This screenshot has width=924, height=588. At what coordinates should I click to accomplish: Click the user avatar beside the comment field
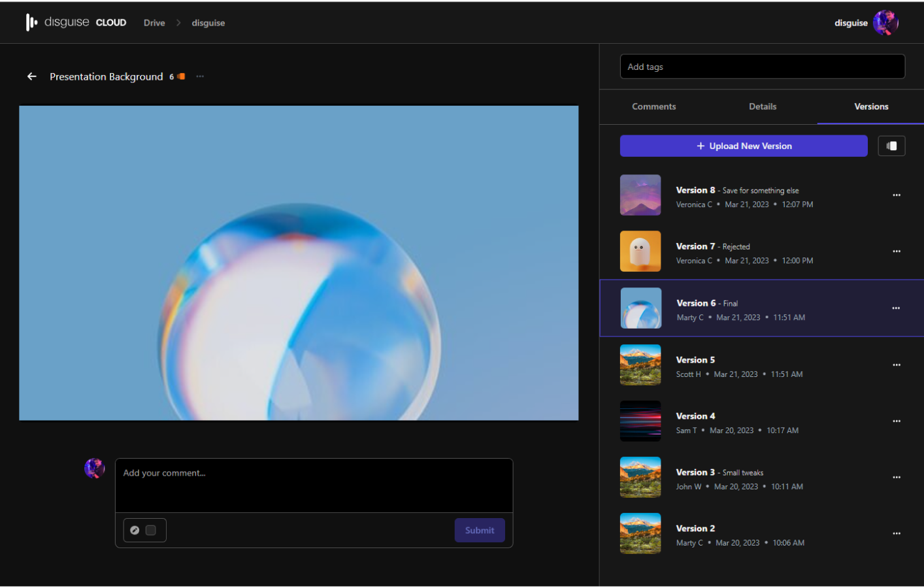94,468
